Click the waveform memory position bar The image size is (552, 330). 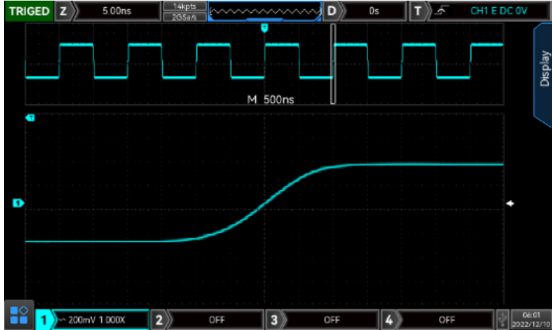[x=264, y=11]
